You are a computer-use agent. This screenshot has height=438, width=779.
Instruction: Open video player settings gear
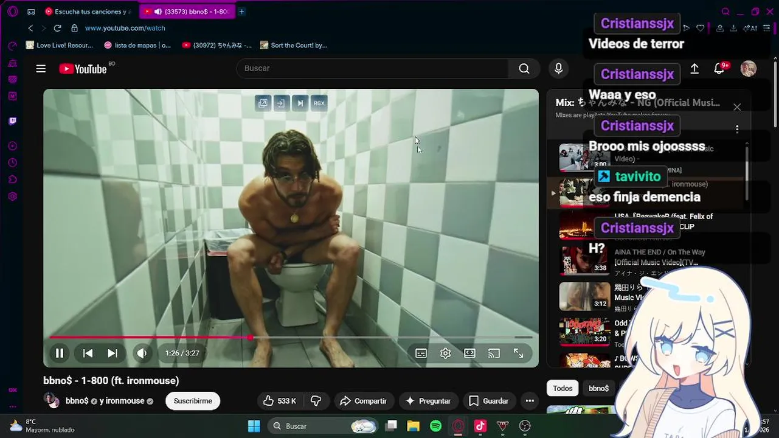[446, 353]
